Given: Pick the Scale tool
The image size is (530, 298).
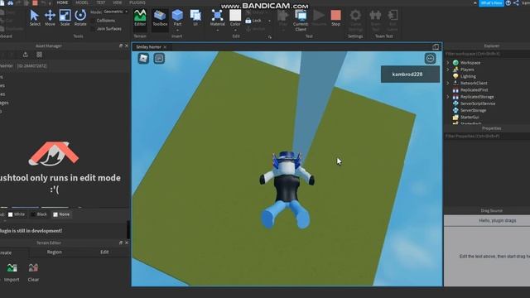Looking at the screenshot, I should (x=65, y=18).
